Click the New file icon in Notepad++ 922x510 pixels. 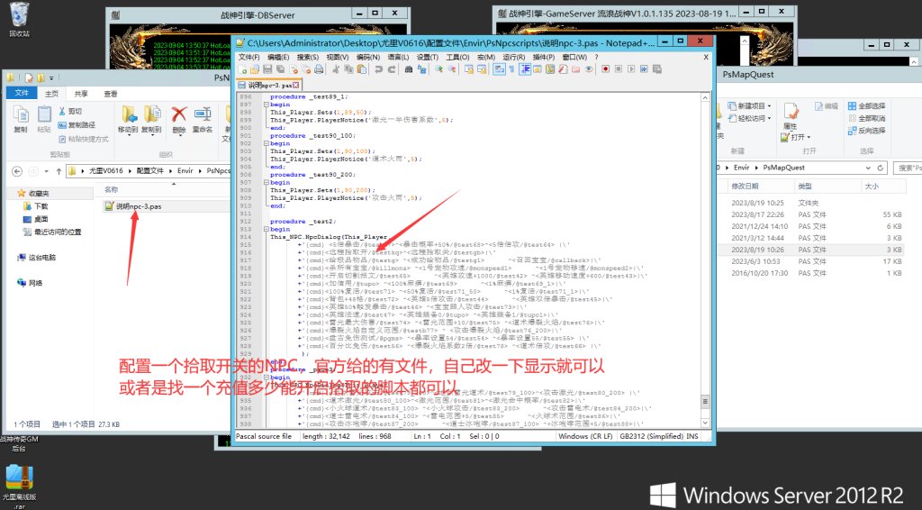pyautogui.click(x=242, y=69)
